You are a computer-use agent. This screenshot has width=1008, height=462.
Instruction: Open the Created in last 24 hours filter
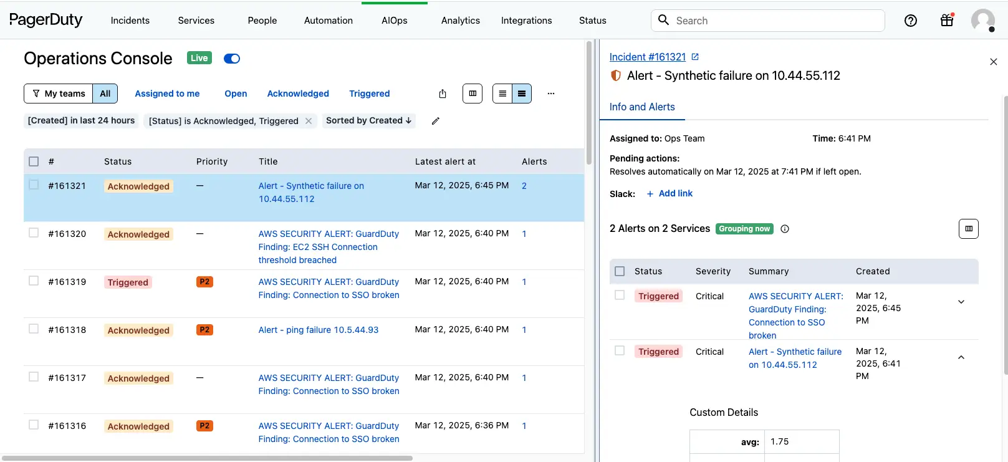click(81, 121)
